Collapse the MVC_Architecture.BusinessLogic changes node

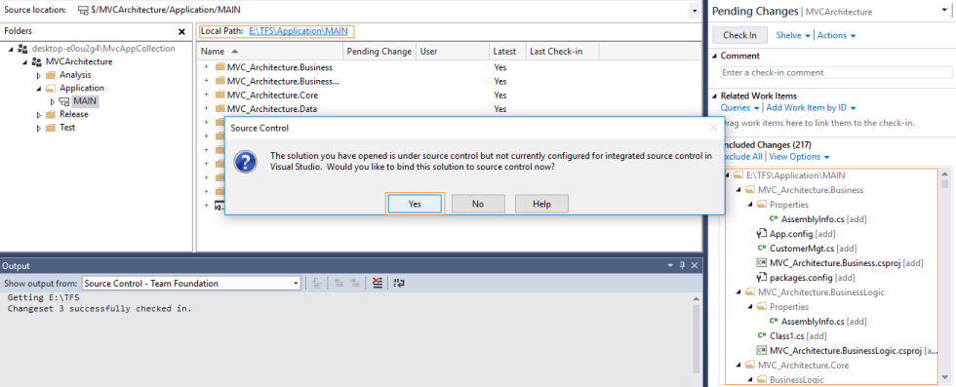[x=739, y=292]
